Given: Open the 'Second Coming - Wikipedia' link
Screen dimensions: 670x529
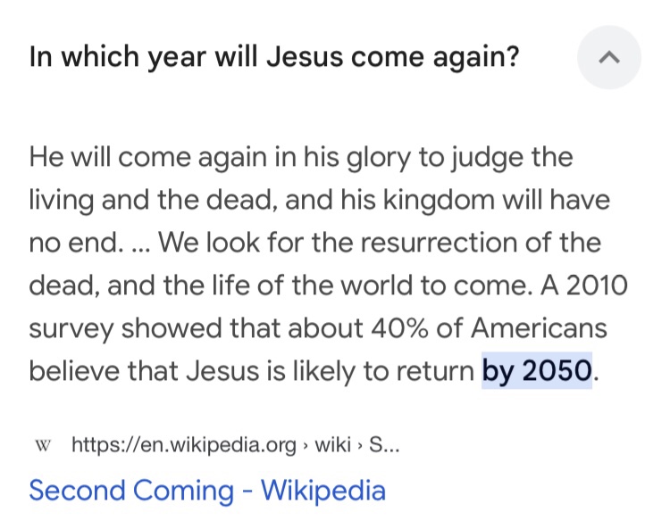Looking at the screenshot, I should click(206, 490).
